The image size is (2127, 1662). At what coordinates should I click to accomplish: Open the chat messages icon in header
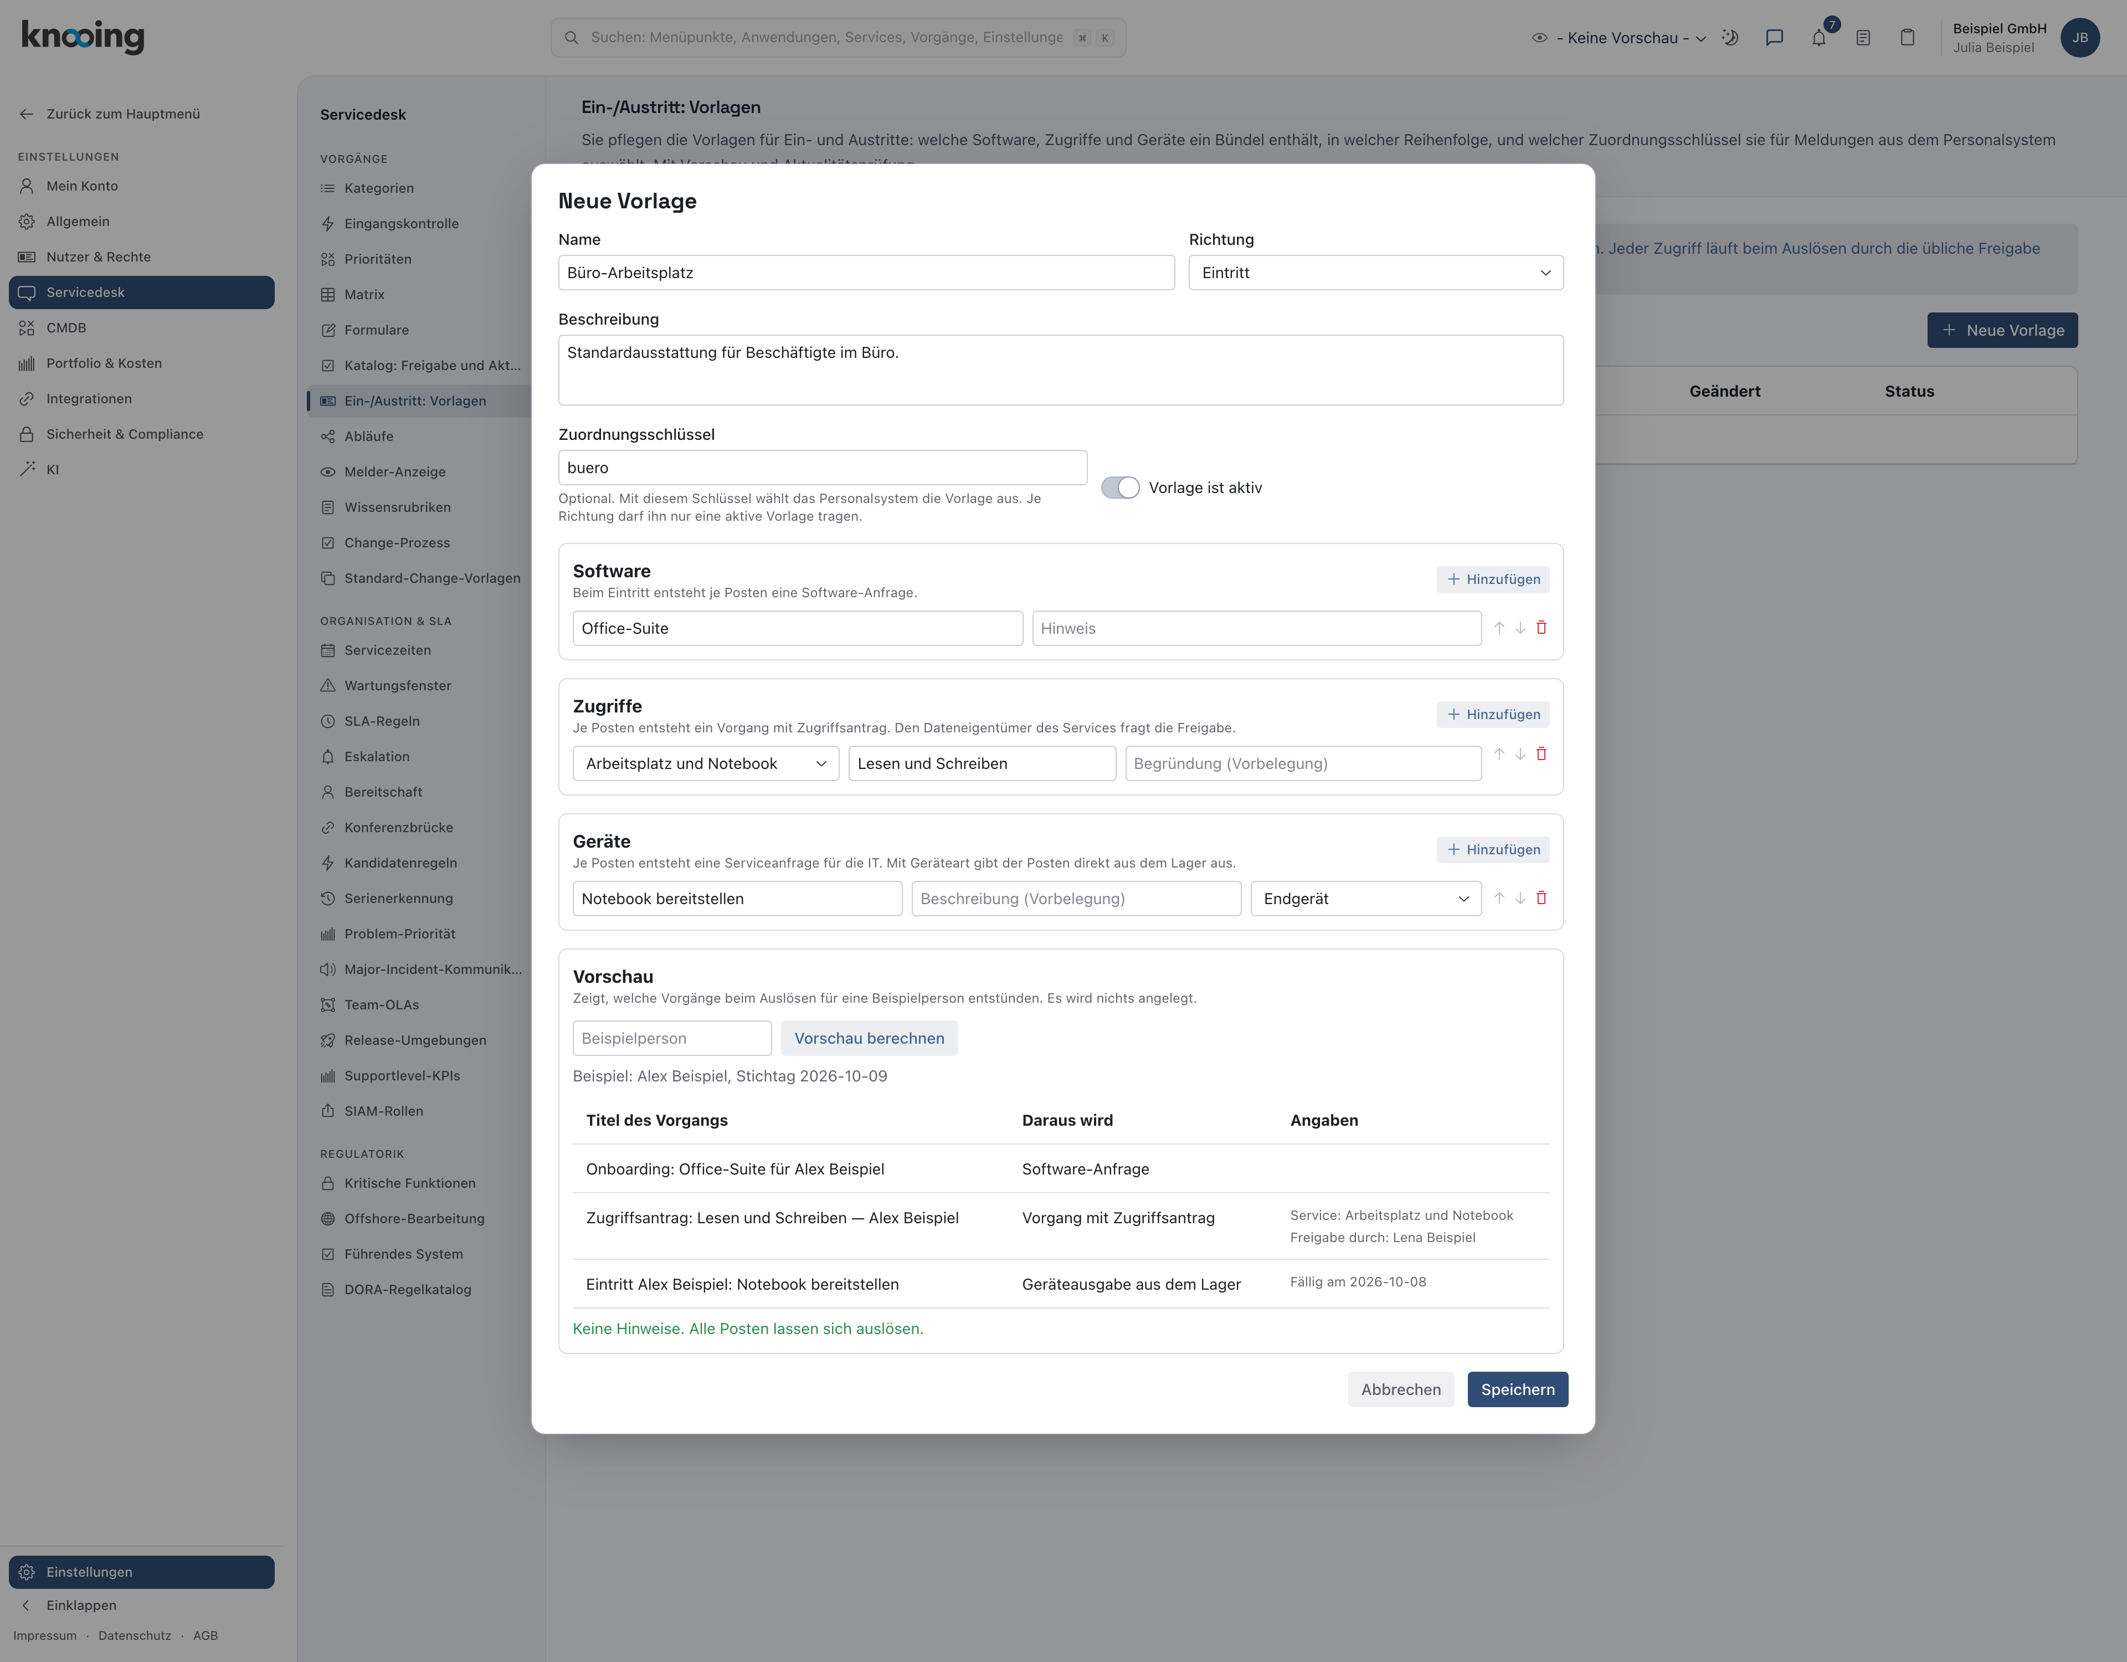[x=1775, y=38]
